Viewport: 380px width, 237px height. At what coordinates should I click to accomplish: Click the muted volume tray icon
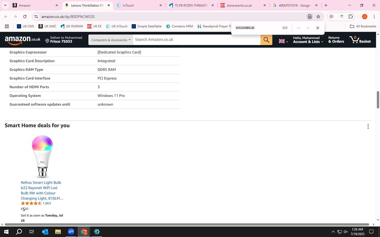[346, 232]
